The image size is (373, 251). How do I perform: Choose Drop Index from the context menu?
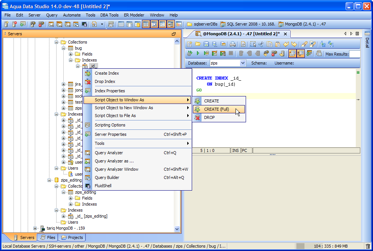(137, 81)
